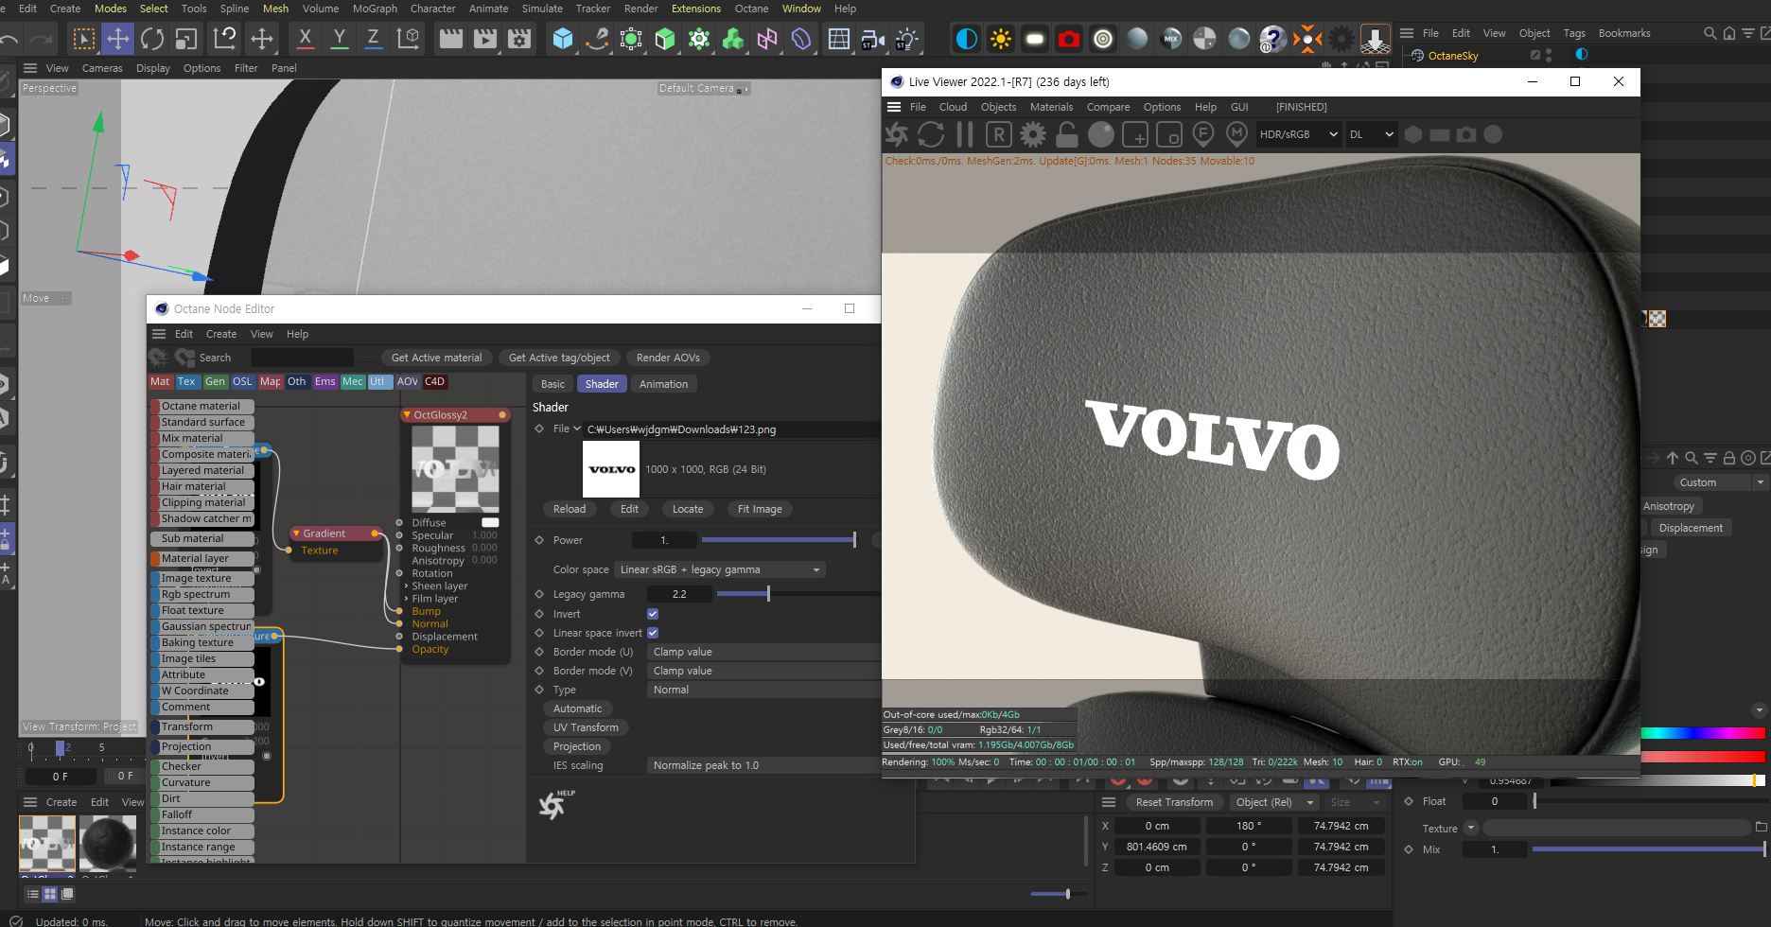Filter nodes by the Tex category
This screenshot has width=1771, height=927.
(x=186, y=382)
